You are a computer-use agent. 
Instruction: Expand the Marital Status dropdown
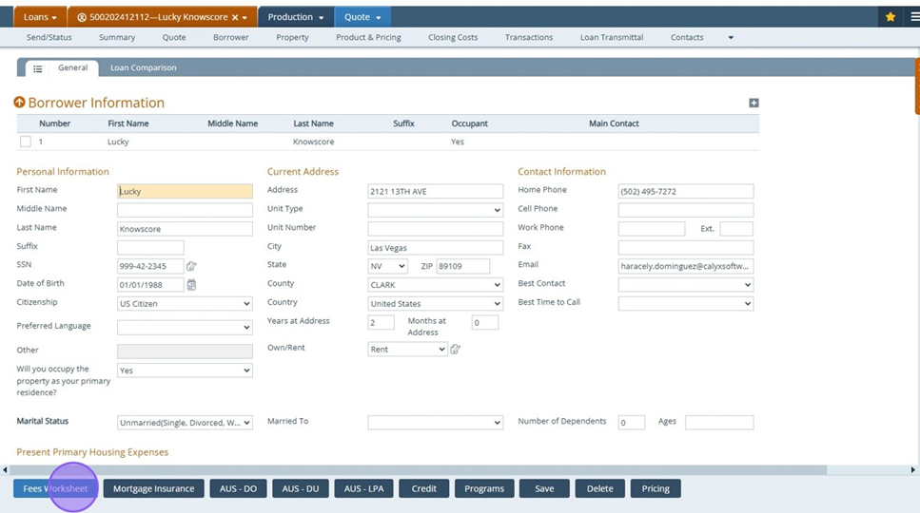[185, 423]
